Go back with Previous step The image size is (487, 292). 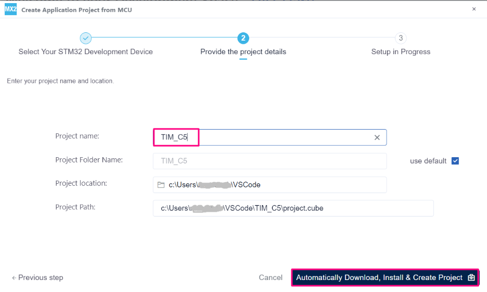pos(37,277)
